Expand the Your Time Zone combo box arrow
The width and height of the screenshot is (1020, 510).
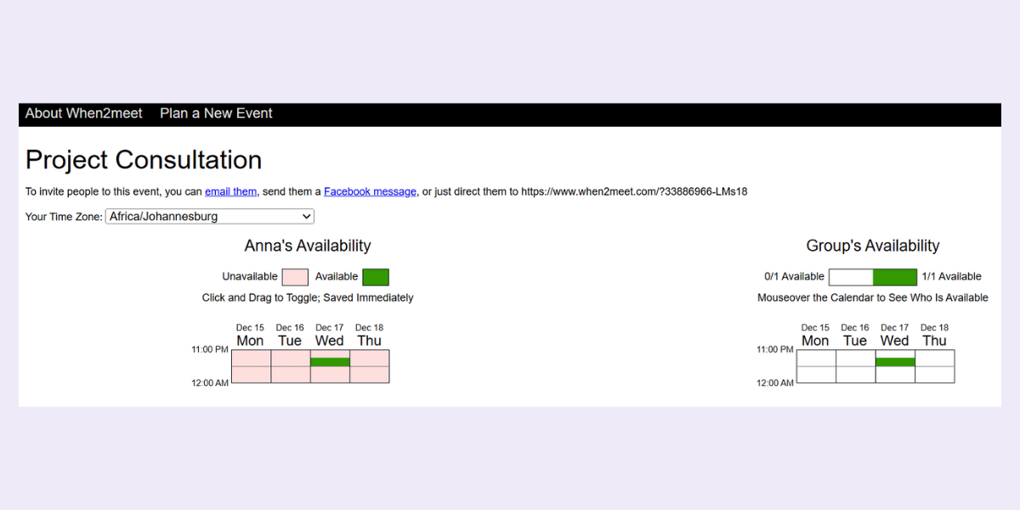pos(306,216)
